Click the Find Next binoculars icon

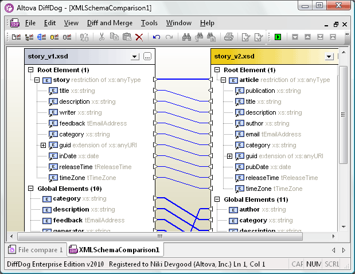199,37
